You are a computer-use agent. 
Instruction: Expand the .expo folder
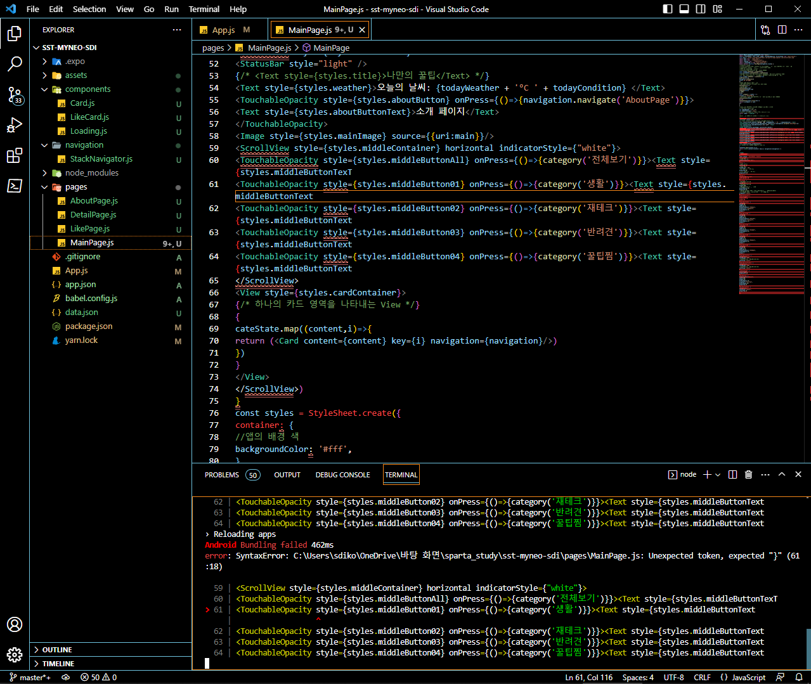coord(75,61)
